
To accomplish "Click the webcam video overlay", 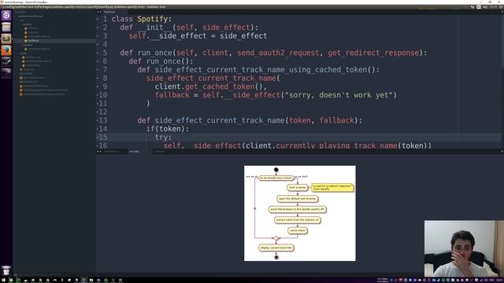I will pyautogui.click(x=464, y=248).
